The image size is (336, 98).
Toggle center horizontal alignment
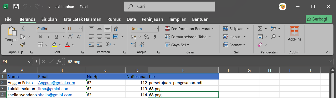(x=100, y=37)
